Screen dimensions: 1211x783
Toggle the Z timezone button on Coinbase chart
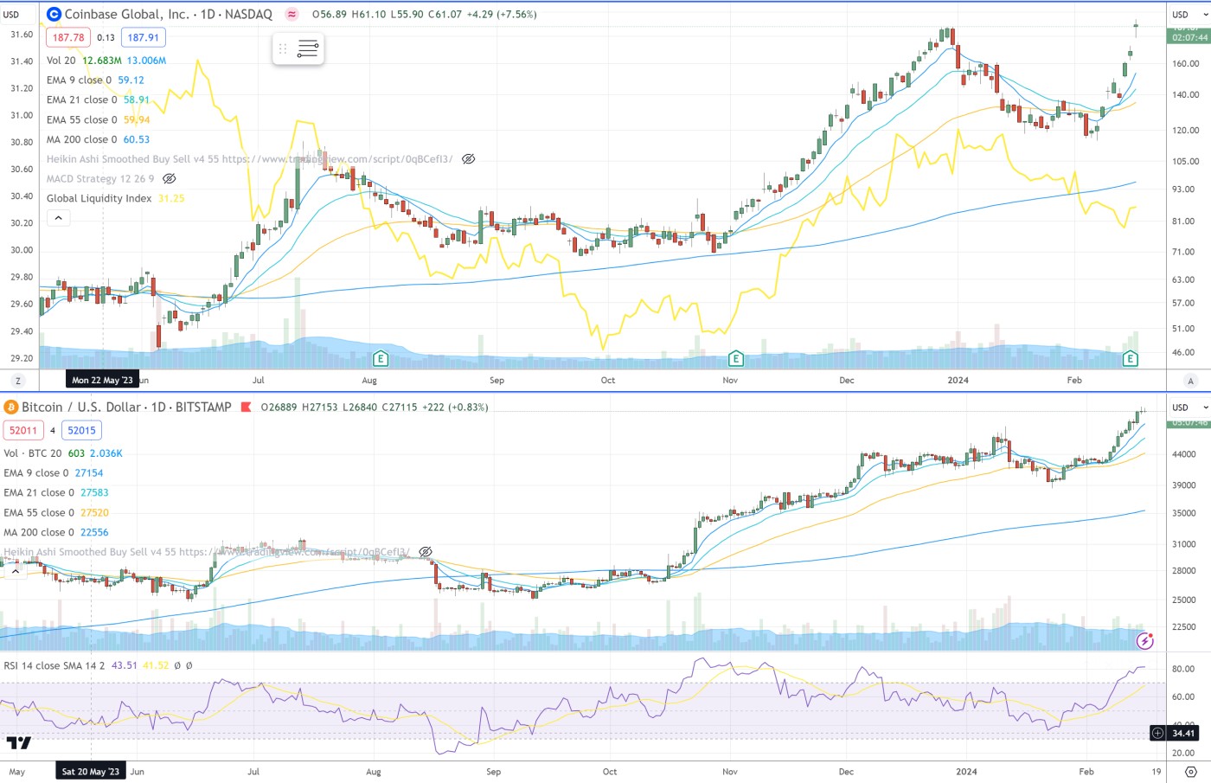tap(18, 381)
